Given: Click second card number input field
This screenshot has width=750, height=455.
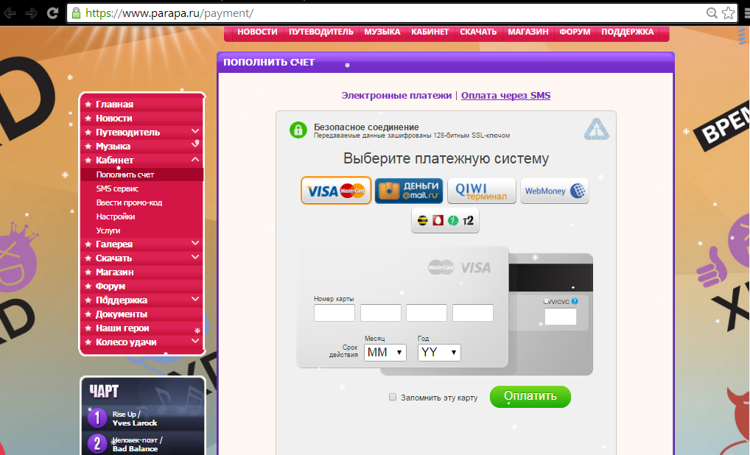Looking at the screenshot, I should 381,313.
